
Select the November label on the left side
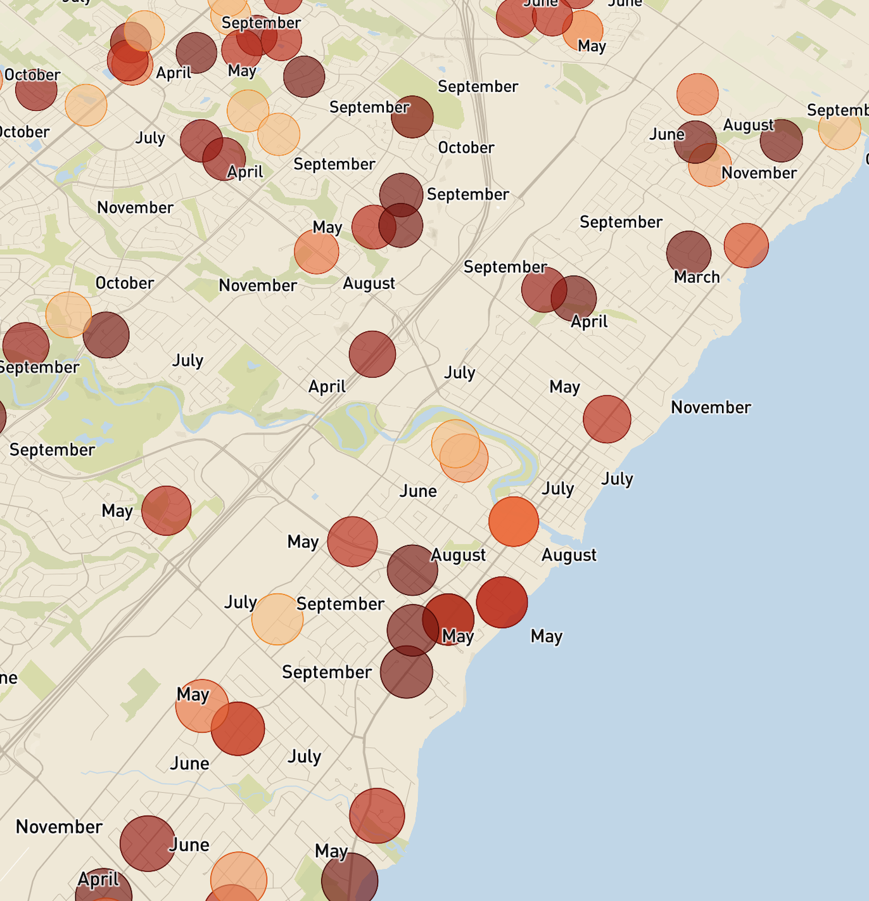tap(135, 207)
